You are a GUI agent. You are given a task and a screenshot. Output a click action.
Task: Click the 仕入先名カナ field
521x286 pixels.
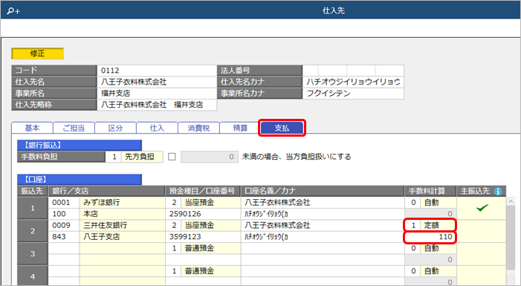click(353, 82)
